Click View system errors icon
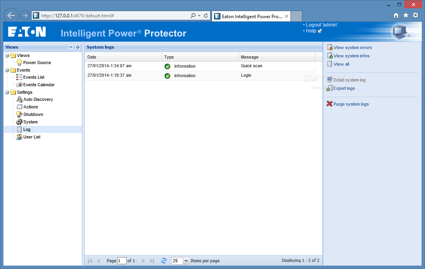Screen dimensions: 425x269 coord(330,47)
